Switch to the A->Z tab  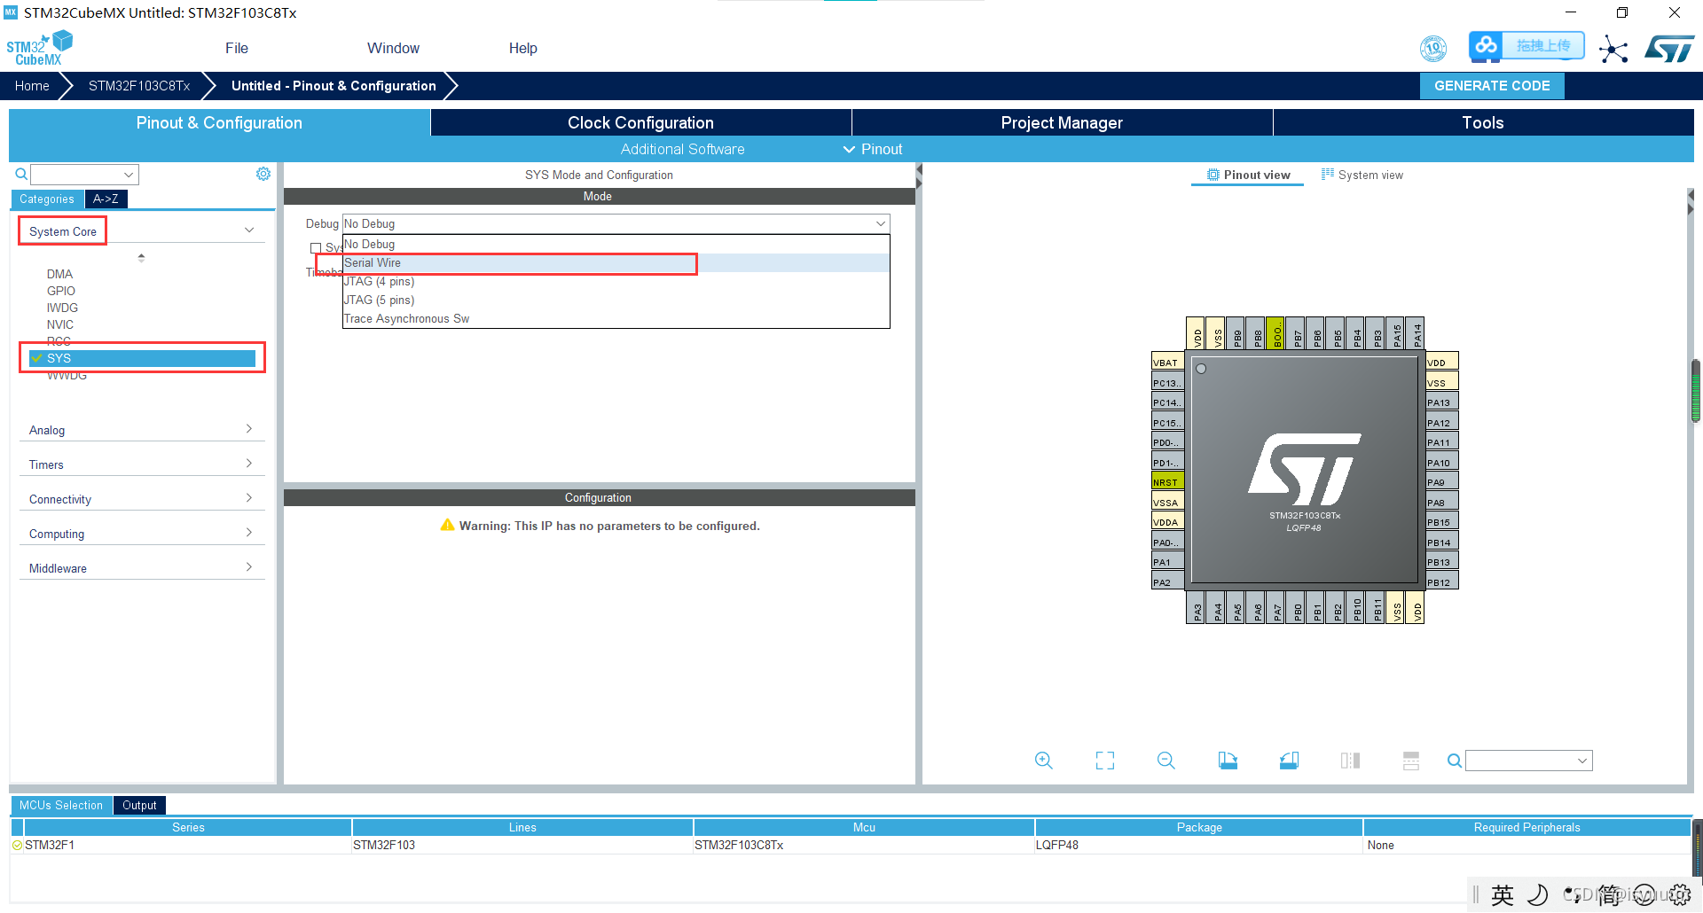tap(106, 199)
